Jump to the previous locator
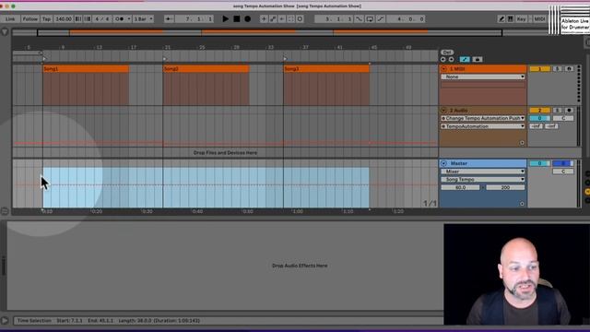This screenshot has height=332, width=590. [x=443, y=59]
